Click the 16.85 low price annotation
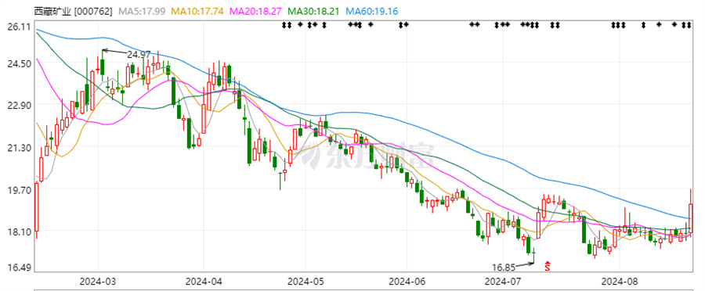 (504, 268)
